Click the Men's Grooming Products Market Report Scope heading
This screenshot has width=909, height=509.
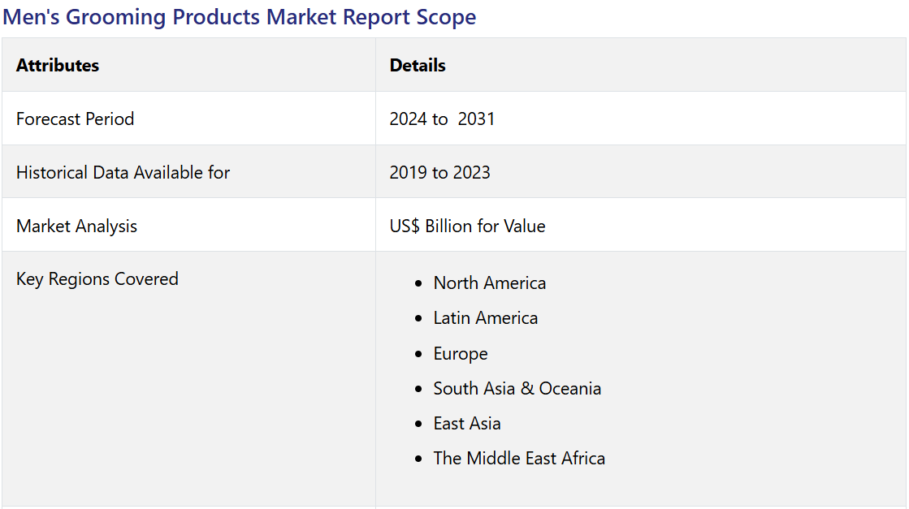[240, 17]
